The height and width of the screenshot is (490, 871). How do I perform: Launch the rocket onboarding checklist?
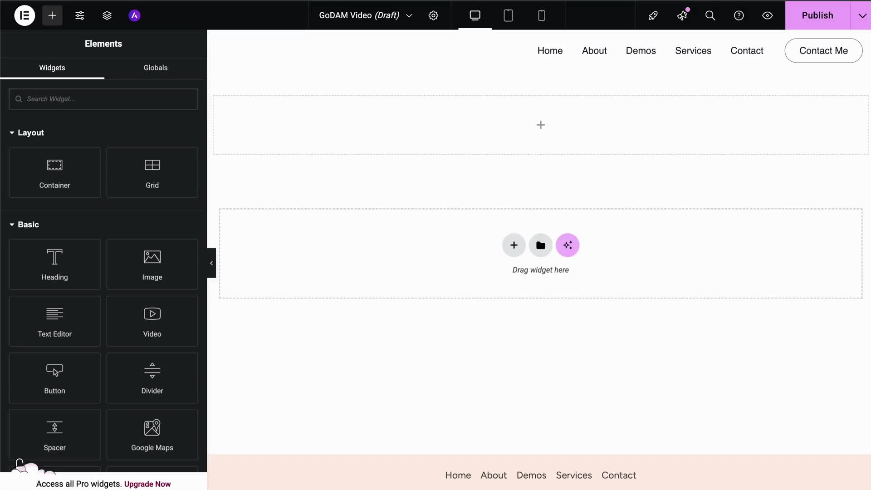pos(653,15)
